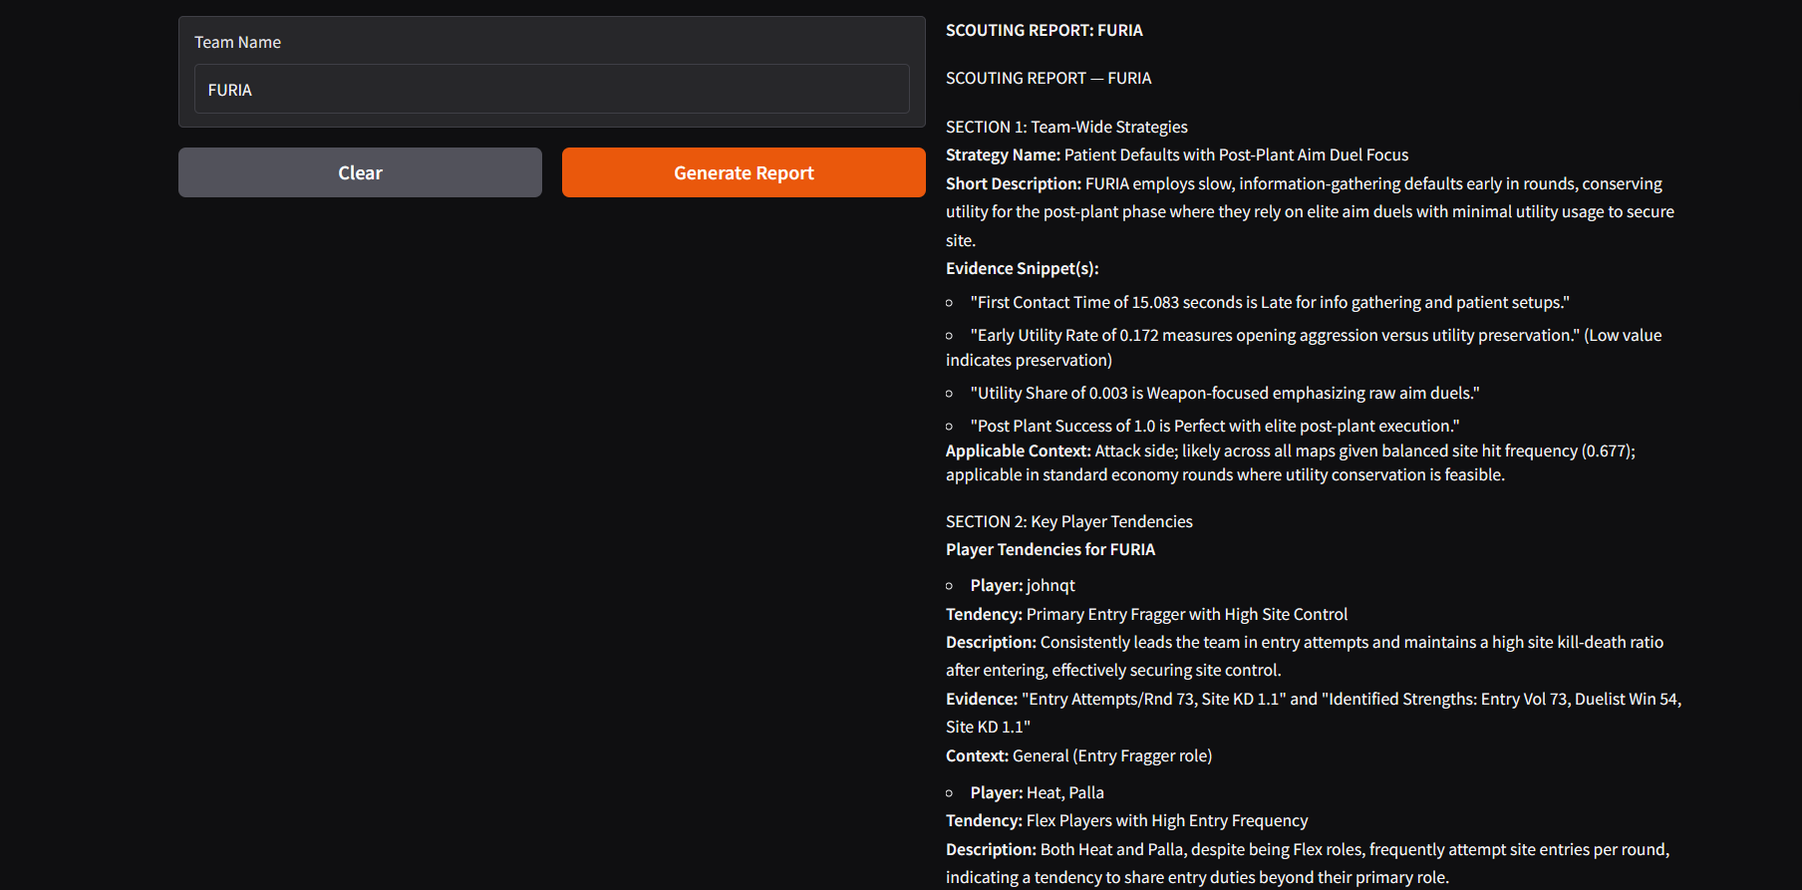Screen dimensions: 1802x890
Task: Click the 'First Contact Time of 15.083' snippet
Action: click(x=1270, y=302)
